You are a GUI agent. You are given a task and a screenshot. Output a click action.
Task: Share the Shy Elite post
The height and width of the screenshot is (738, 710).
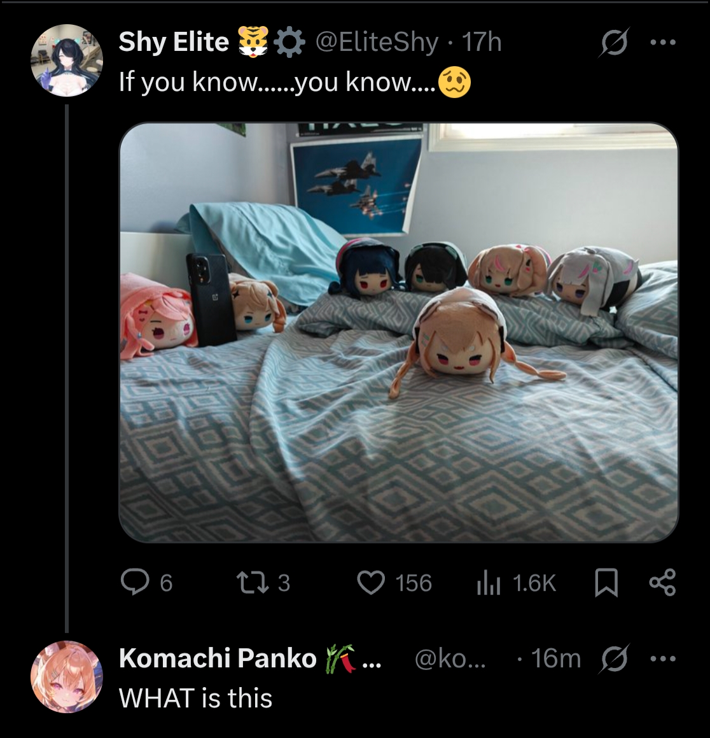(x=662, y=583)
